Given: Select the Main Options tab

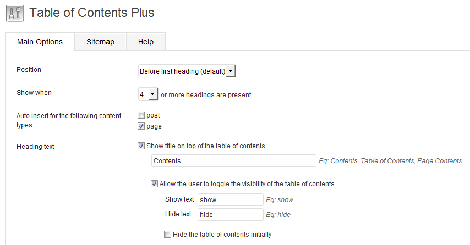Looking at the screenshot, I should 40,42.
